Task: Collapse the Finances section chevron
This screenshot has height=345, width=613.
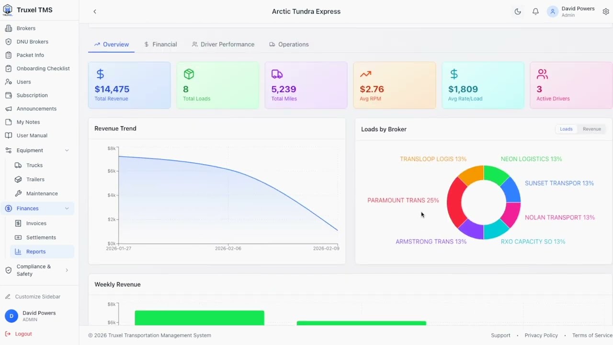Action: pyautogui.click(x=67, y=208)
